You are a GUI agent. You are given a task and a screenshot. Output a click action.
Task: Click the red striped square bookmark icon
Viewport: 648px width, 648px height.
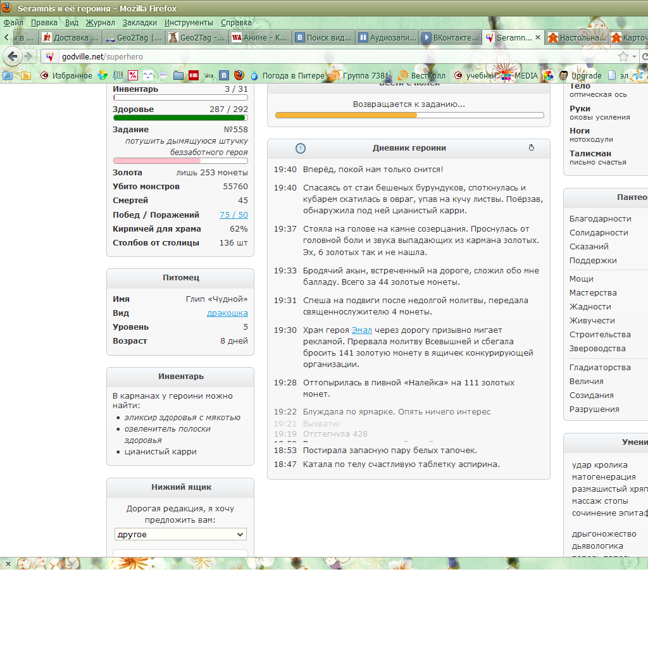(194, 75)
